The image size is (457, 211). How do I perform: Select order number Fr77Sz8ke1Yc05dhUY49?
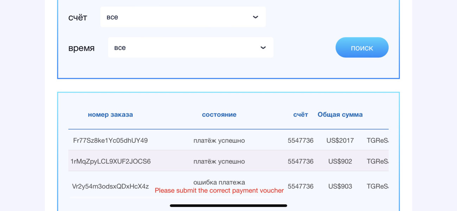[x=110, y=141]
